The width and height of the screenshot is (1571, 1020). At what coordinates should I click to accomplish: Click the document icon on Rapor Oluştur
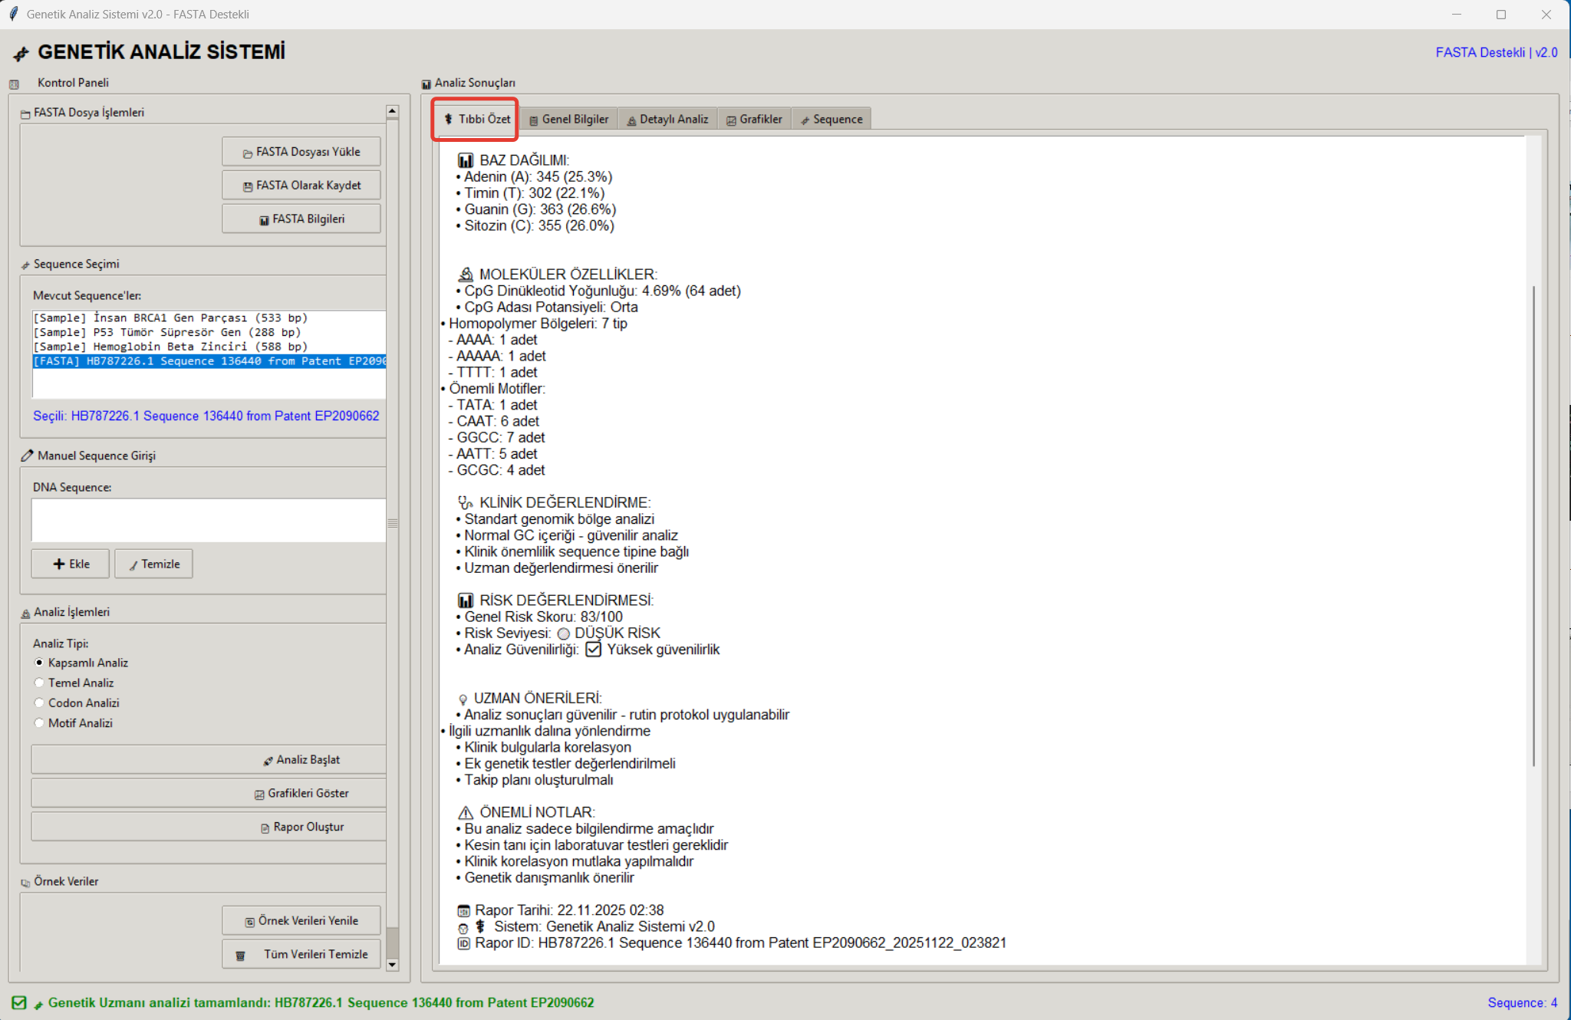click(x=265, y=828)
